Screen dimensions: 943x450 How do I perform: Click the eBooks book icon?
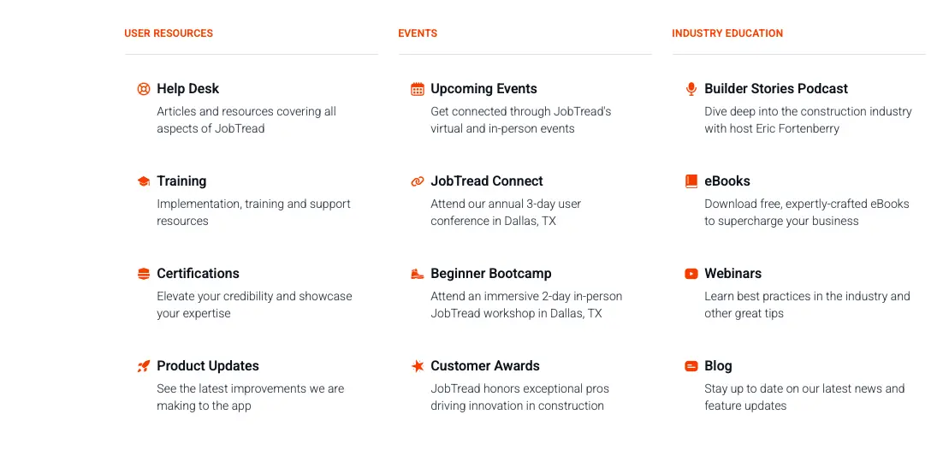point(691,181)
